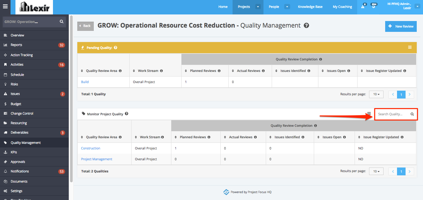This screenshot has height=200, width=423.
Task: Click the New Review button
Action: [401, 26]
